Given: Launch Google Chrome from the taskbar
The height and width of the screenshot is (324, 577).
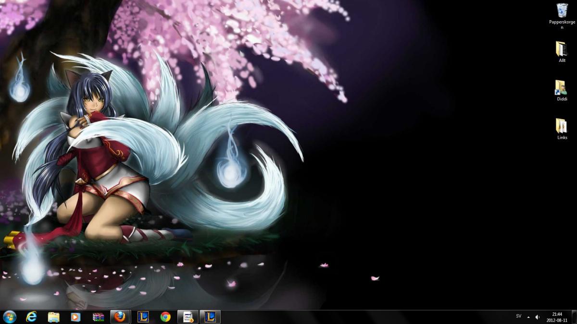Looking at the screenshot, I should (165, 317).
